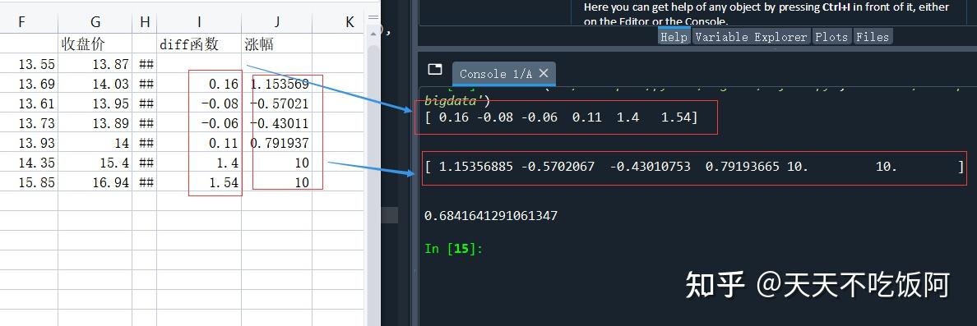Select cell containing 14.35
The height and width of the screenshot is (326, 977).
click(x=29, y=163)
